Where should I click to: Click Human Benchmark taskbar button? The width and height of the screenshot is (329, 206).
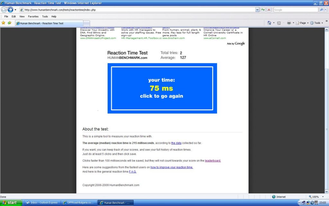(115, 203)
